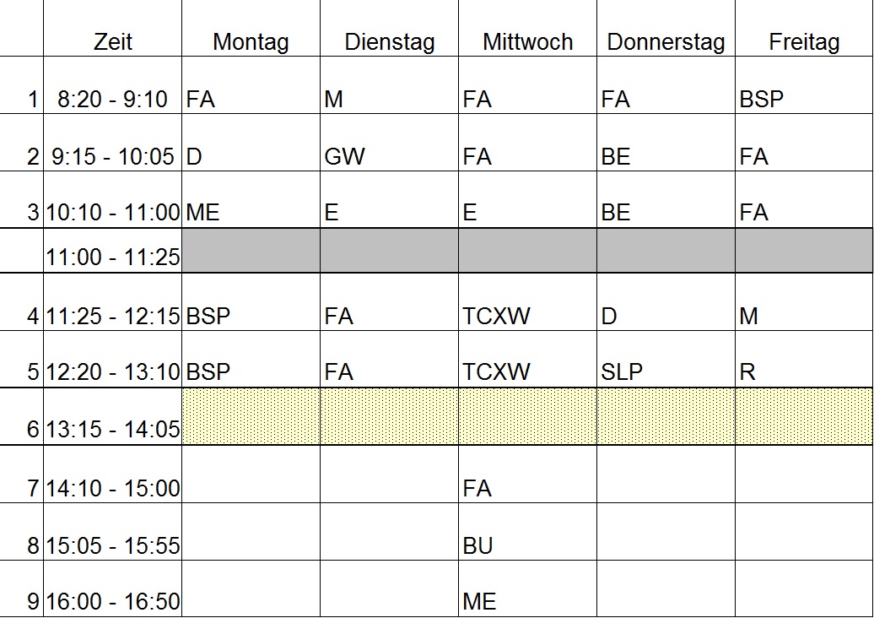Select the 8:20 - 9:10 time cell
This screenshot has height=618, width=874.
[x=112, y=85]
